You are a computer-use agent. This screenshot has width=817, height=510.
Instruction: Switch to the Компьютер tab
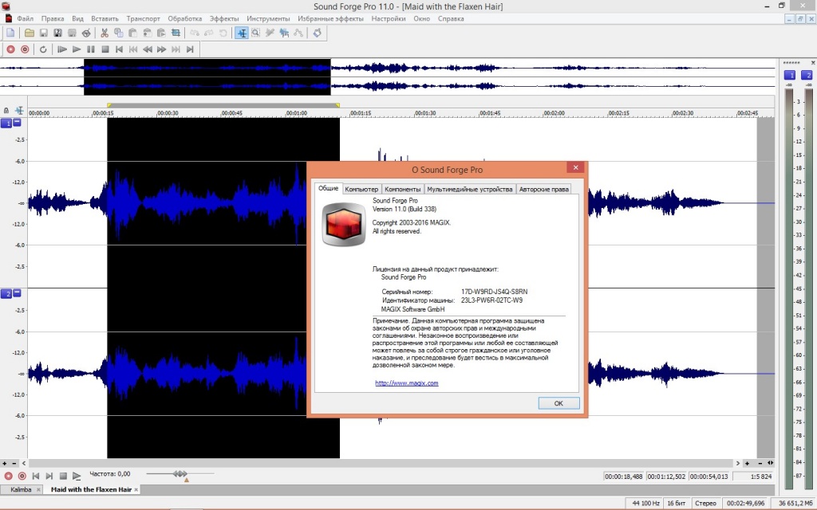[361, 190]
